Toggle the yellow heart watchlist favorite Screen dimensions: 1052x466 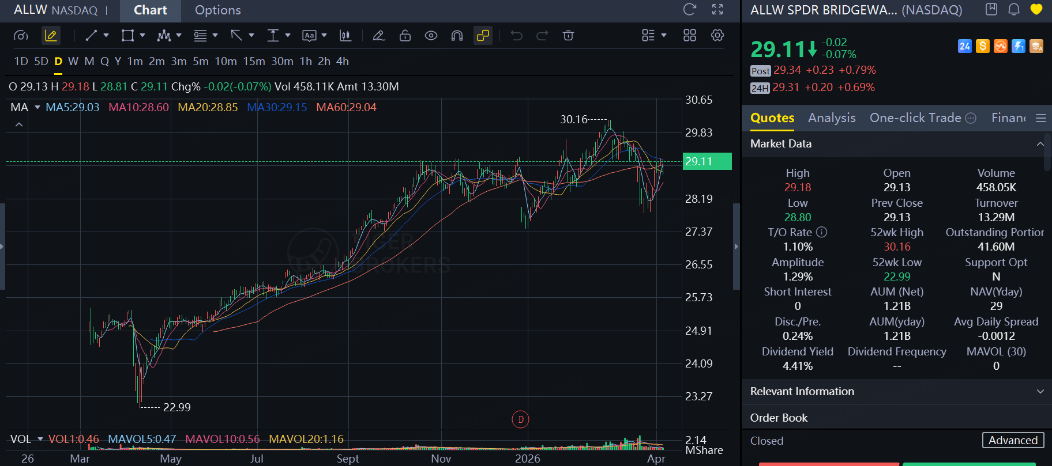coord(1036,9)
